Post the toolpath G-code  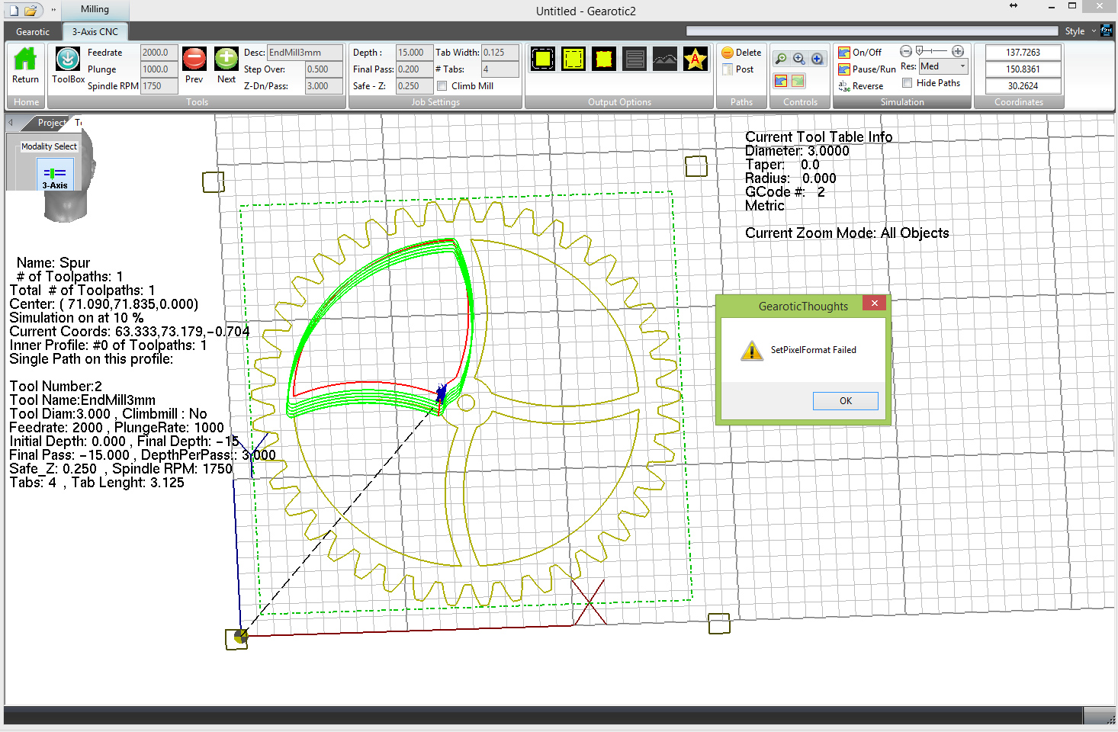coord(738,69)
